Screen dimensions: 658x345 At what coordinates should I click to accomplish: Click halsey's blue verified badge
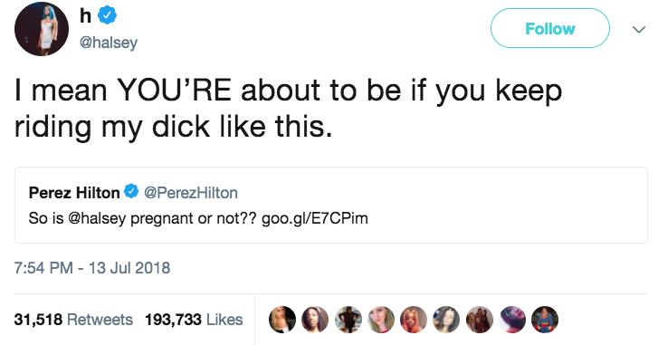(107, 16)
